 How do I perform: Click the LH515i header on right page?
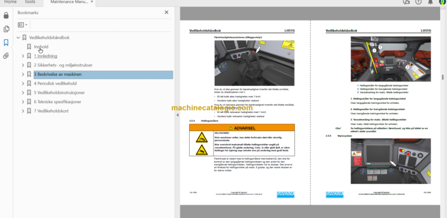(426, 30)
